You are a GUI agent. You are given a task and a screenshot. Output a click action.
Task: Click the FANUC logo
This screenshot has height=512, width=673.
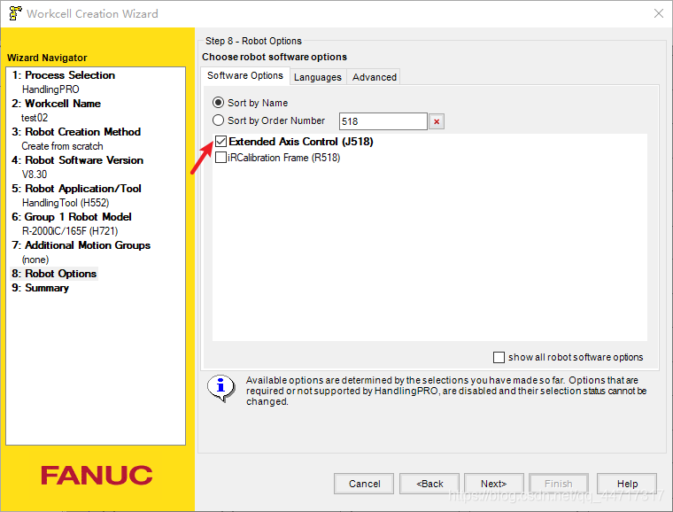point(97,475)
